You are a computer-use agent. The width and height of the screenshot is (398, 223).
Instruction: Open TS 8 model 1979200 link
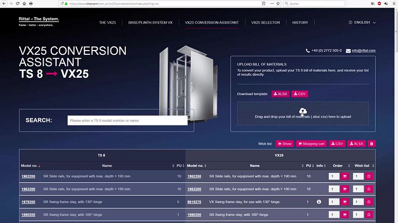[28, 202]
